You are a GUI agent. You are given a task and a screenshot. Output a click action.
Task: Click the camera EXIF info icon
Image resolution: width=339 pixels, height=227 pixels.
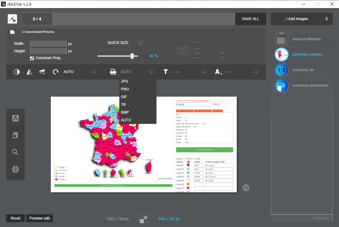click(x=183, y=50)
